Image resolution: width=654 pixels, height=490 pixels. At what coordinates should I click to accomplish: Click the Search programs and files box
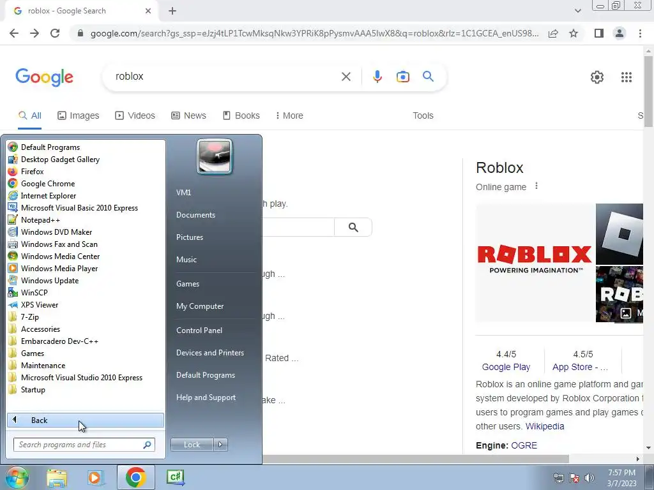pos(84,445)
